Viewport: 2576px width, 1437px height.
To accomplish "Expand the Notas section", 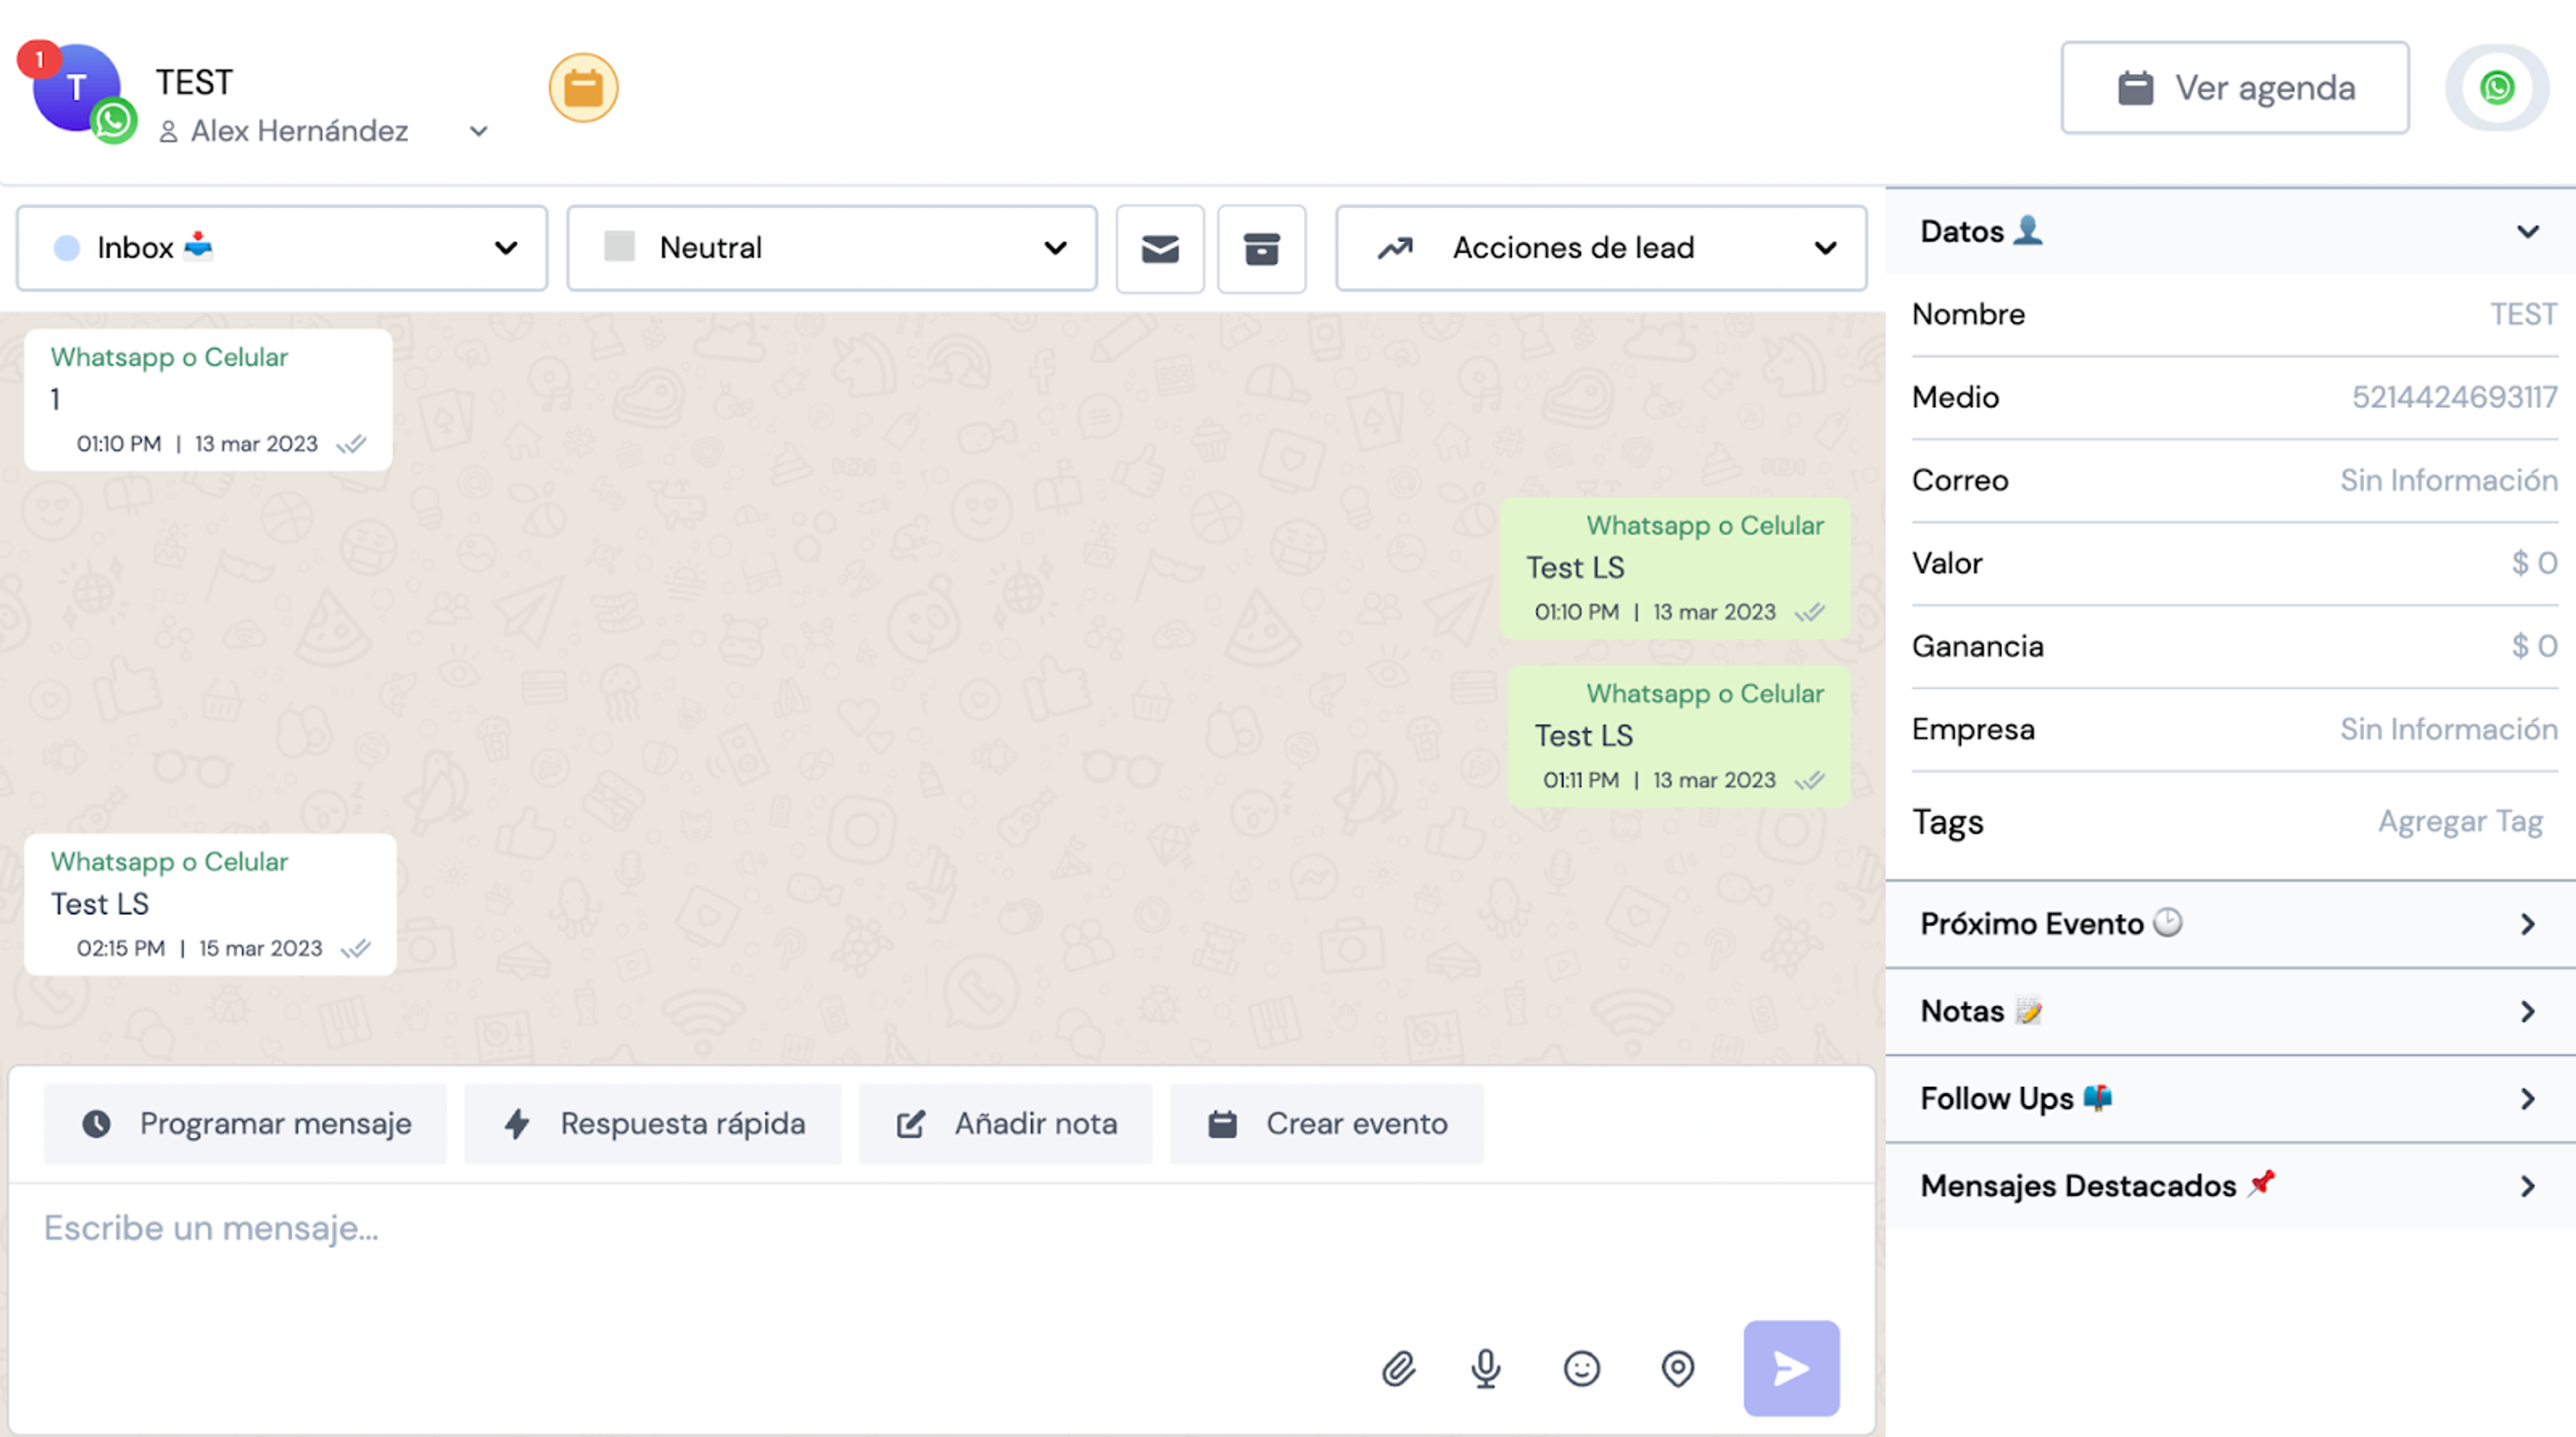I will coord(2230,1011).
